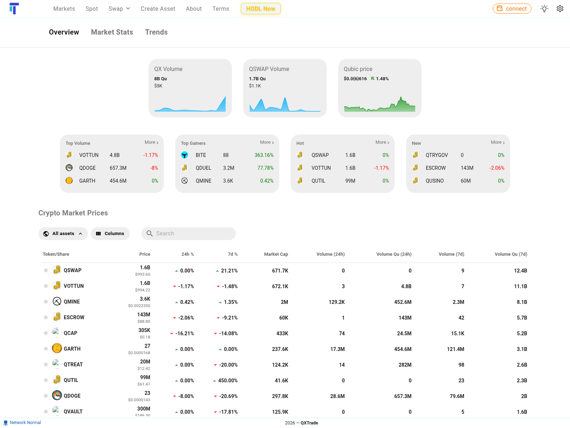Click BITE icon in Top Gainers

click(x=185, y=155)
